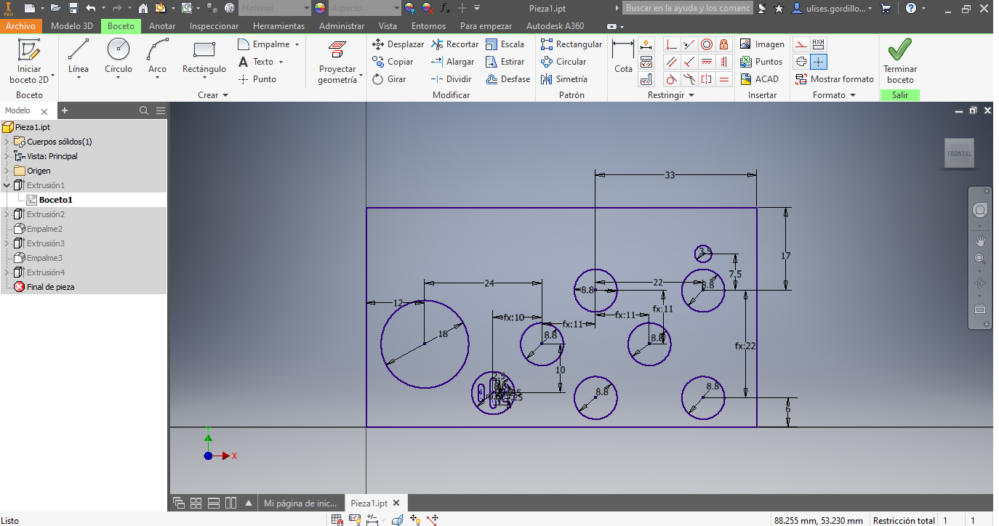
Task: Open the Mi página de inicio tab
Action: pyautogui.click(x=300, y=503)
